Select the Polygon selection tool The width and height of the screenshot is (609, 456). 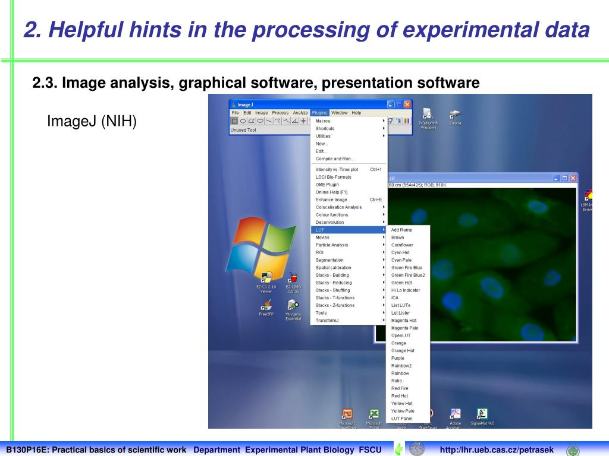[252, 121]
